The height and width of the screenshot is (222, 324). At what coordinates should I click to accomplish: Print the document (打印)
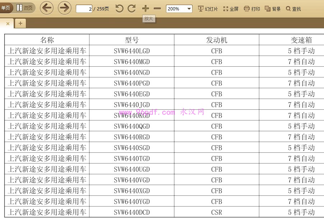[252, 9]
